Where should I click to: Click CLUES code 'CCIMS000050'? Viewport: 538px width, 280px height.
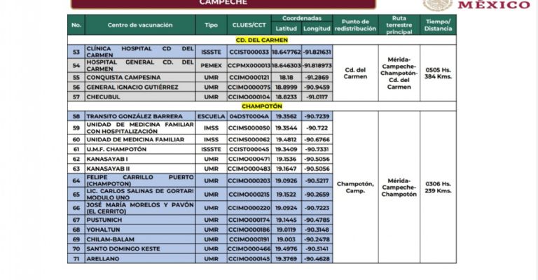249,128
